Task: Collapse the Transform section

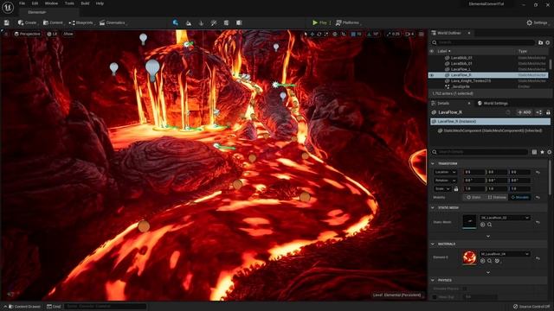Action: tap(433, 163)
